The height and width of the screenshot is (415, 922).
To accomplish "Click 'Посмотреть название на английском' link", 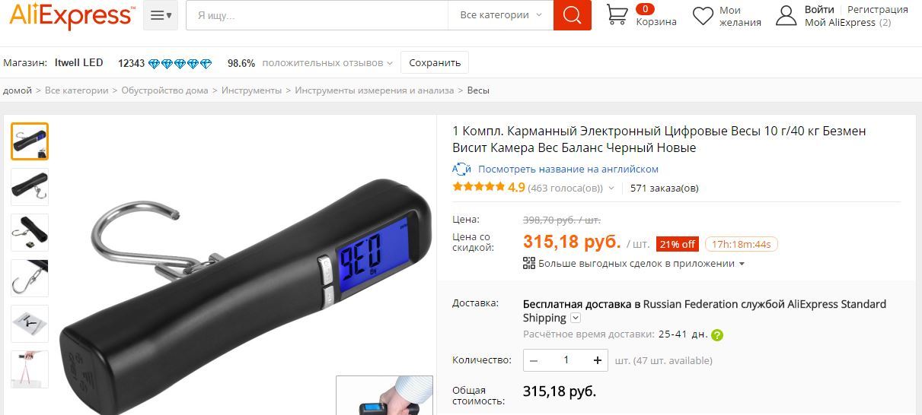I will tap(568, 169).
